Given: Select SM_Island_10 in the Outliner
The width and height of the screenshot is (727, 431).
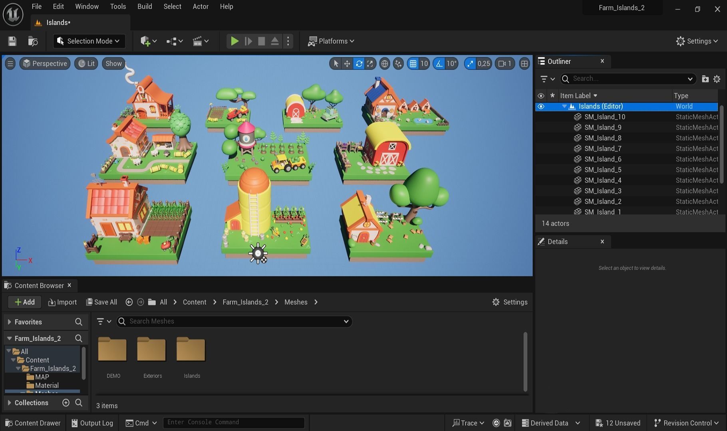Looking at the screenshot, I should click(x=604, y=117).
